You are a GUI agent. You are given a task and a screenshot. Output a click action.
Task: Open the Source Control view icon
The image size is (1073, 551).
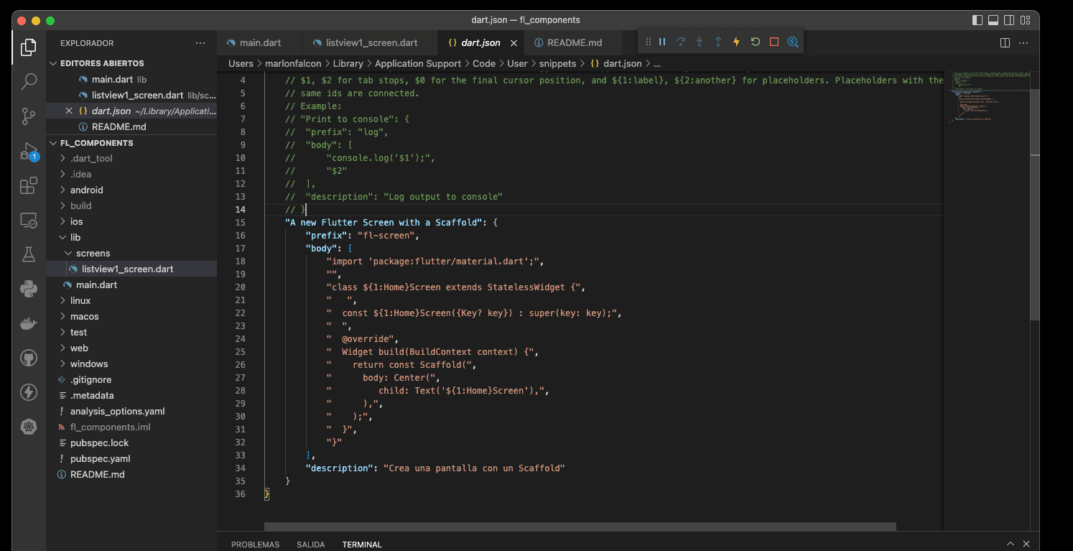(x=29, y=116)
